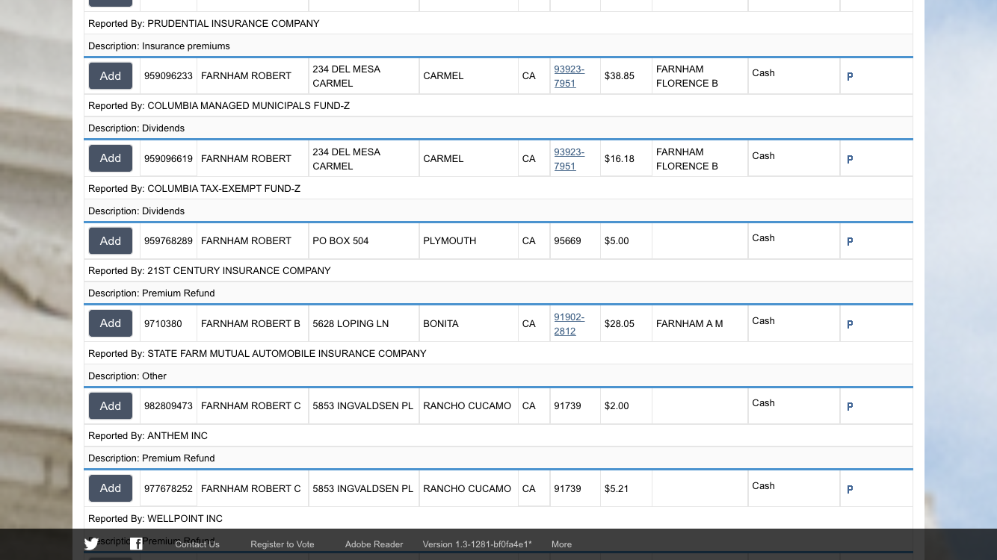The width and height of the screenshot is (997, 560).
Task: Add property 9710380 for Farnham Robert B
Action: tap(111, 323)
